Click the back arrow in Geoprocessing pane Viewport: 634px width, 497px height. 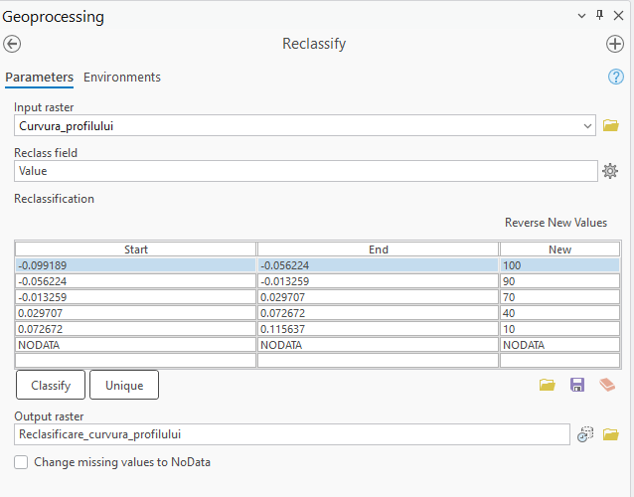[13, 44]
